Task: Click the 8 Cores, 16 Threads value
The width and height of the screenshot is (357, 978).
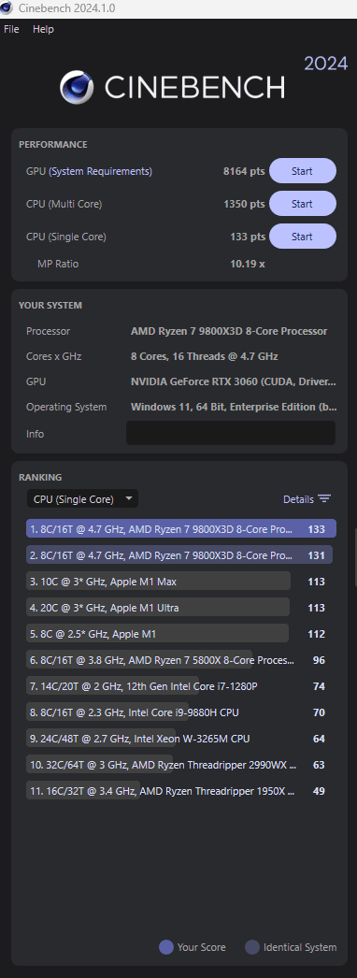Action: (x=205, y=357)
